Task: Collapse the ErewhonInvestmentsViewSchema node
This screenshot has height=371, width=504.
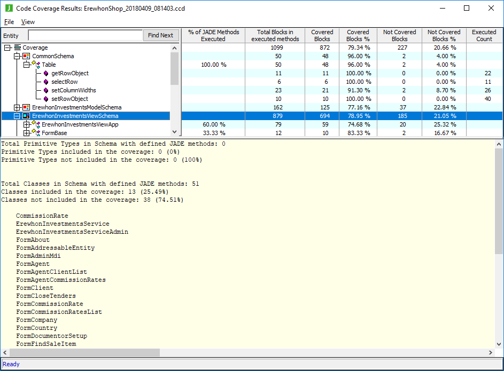Action: pyautogui.click(x=17, y=116)
